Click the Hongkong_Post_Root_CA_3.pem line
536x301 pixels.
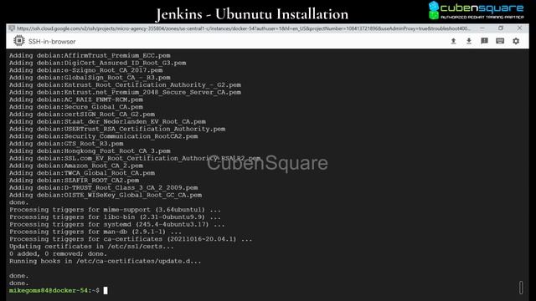(x=90, y=150)
